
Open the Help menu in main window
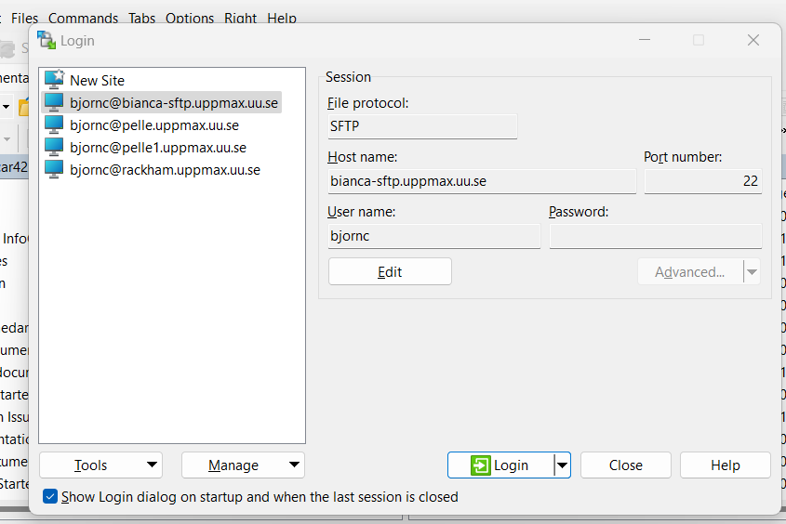tap(282, 18)
